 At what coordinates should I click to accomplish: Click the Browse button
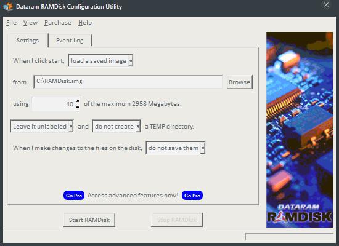(239, 82)
